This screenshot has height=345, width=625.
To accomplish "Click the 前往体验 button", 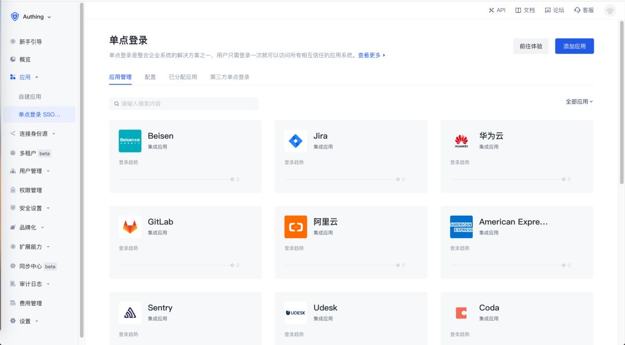I will coord(531,46).
